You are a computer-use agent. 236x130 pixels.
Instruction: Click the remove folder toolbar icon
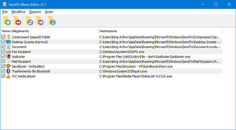click(17, 21)
